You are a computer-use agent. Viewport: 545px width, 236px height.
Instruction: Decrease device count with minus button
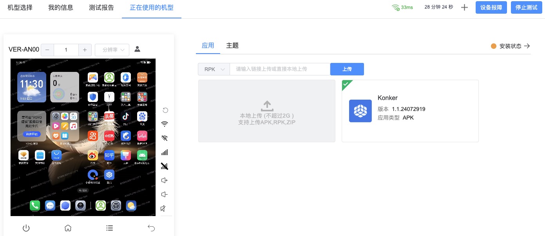[x=47, y=50]
